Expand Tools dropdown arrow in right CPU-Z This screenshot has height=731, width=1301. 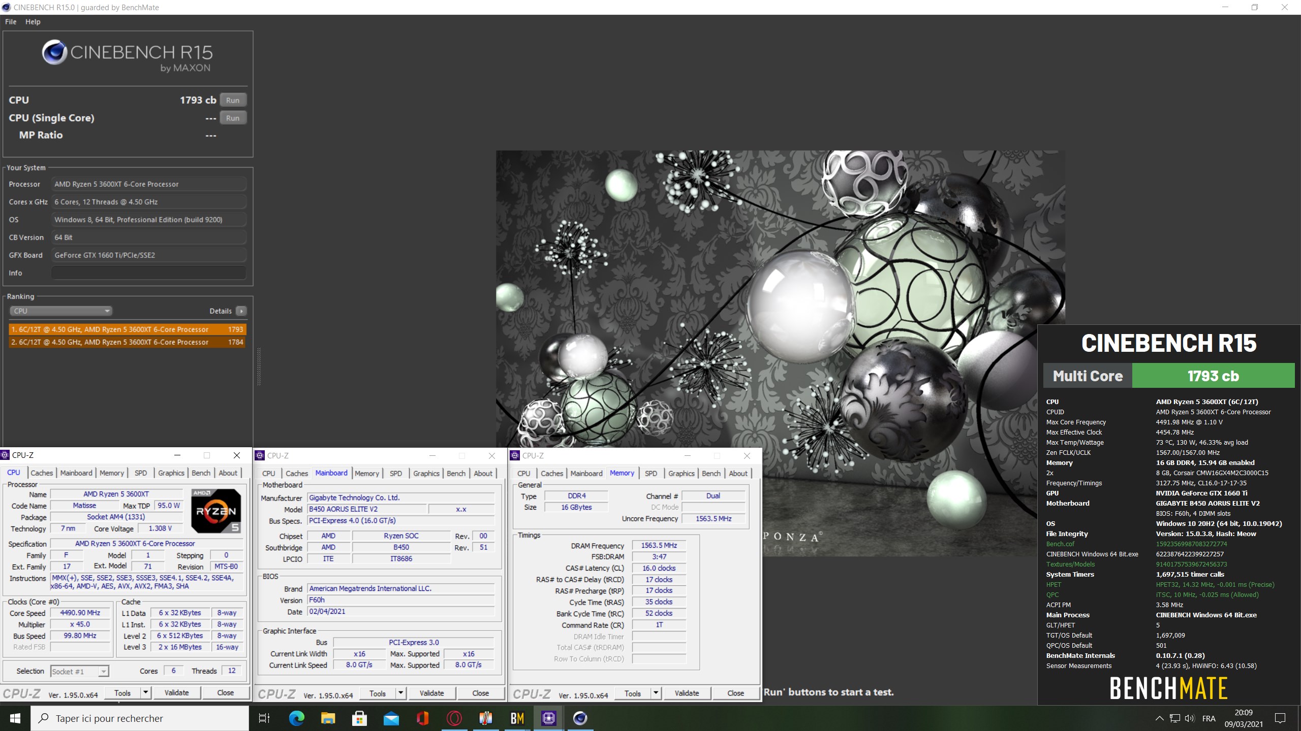click(x=656, y=693)
